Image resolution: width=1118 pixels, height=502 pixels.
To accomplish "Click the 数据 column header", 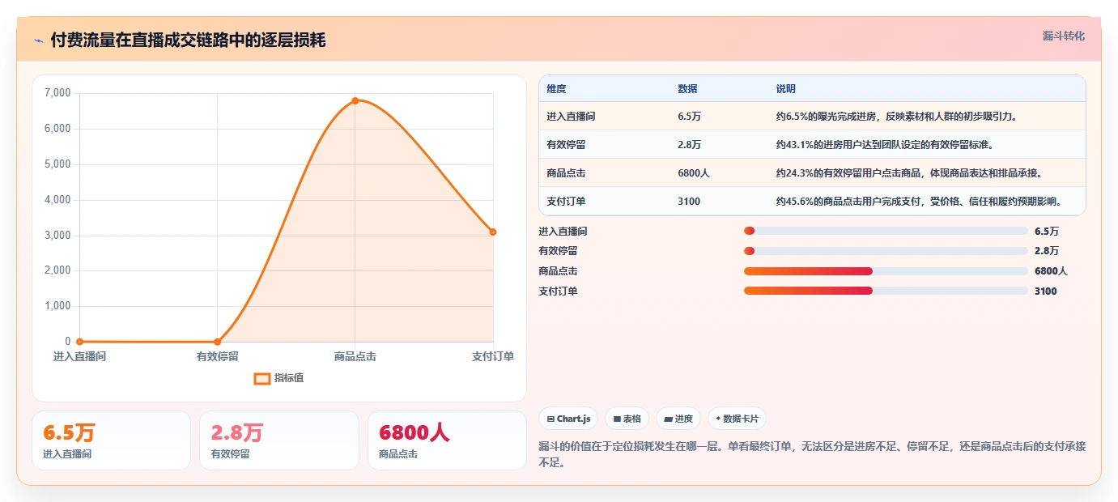I will [688, 89].
